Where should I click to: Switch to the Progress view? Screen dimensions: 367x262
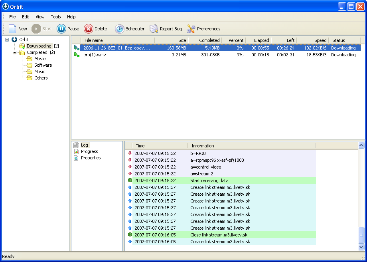[x=89, y=151]
